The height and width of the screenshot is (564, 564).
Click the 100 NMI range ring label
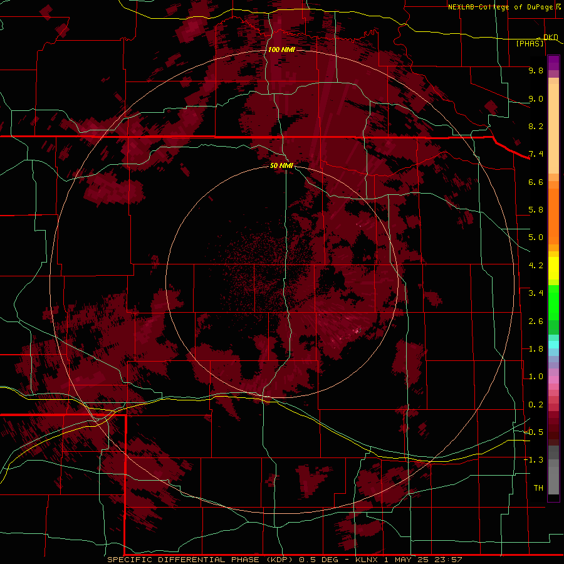[281, 50]
